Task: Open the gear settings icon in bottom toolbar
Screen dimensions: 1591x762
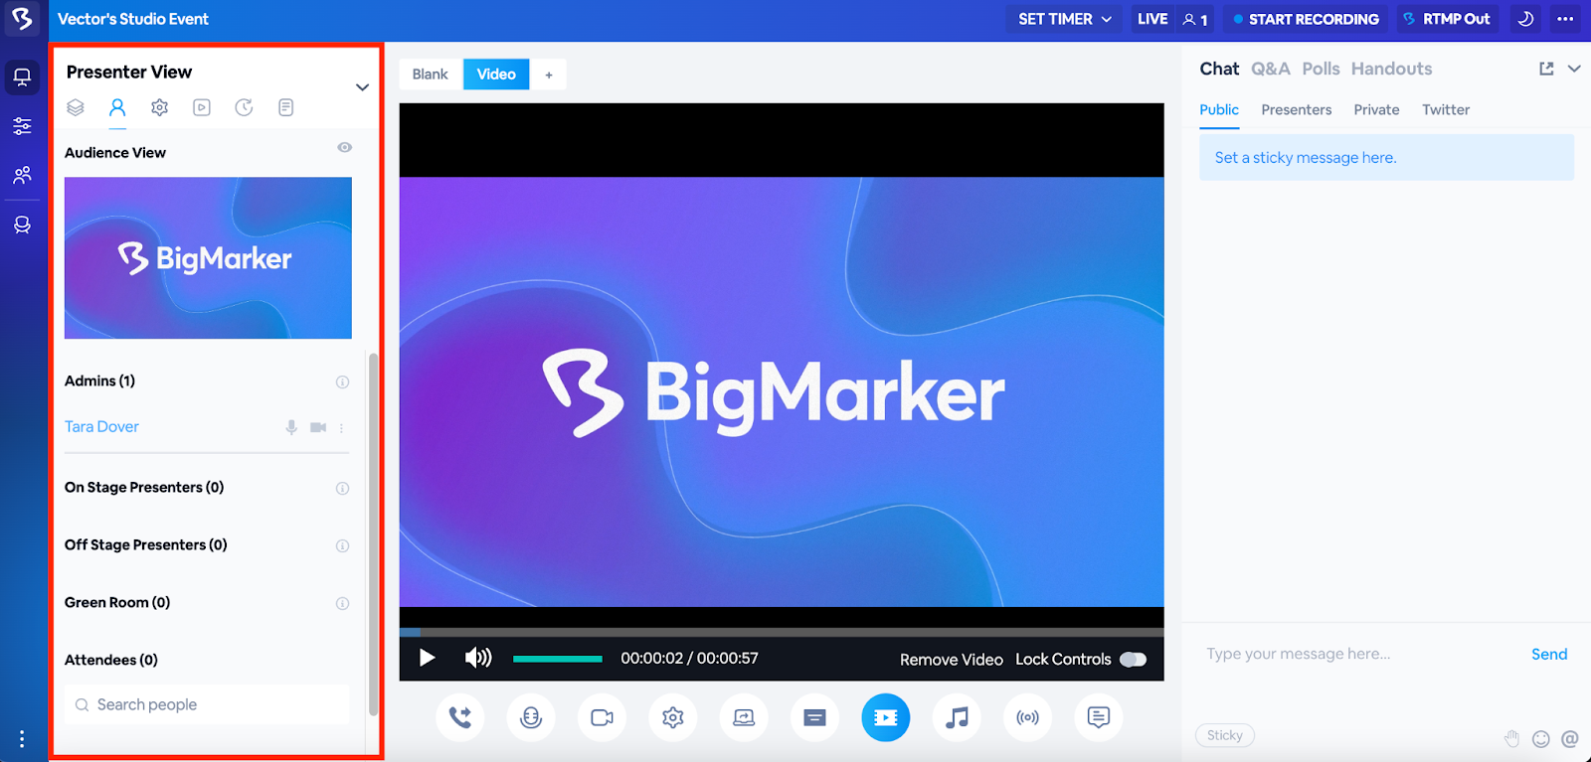Action: click(x=673, y=717)
